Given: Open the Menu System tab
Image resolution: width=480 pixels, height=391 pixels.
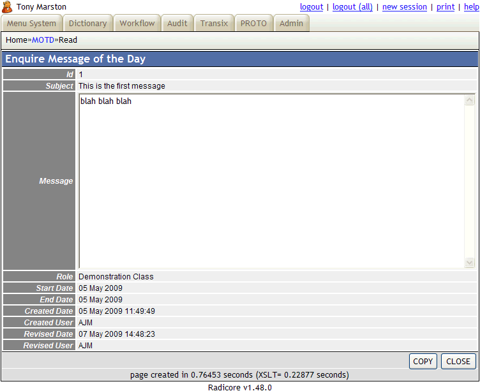Looking at the screenshot, I should click(x=32, y=24).
